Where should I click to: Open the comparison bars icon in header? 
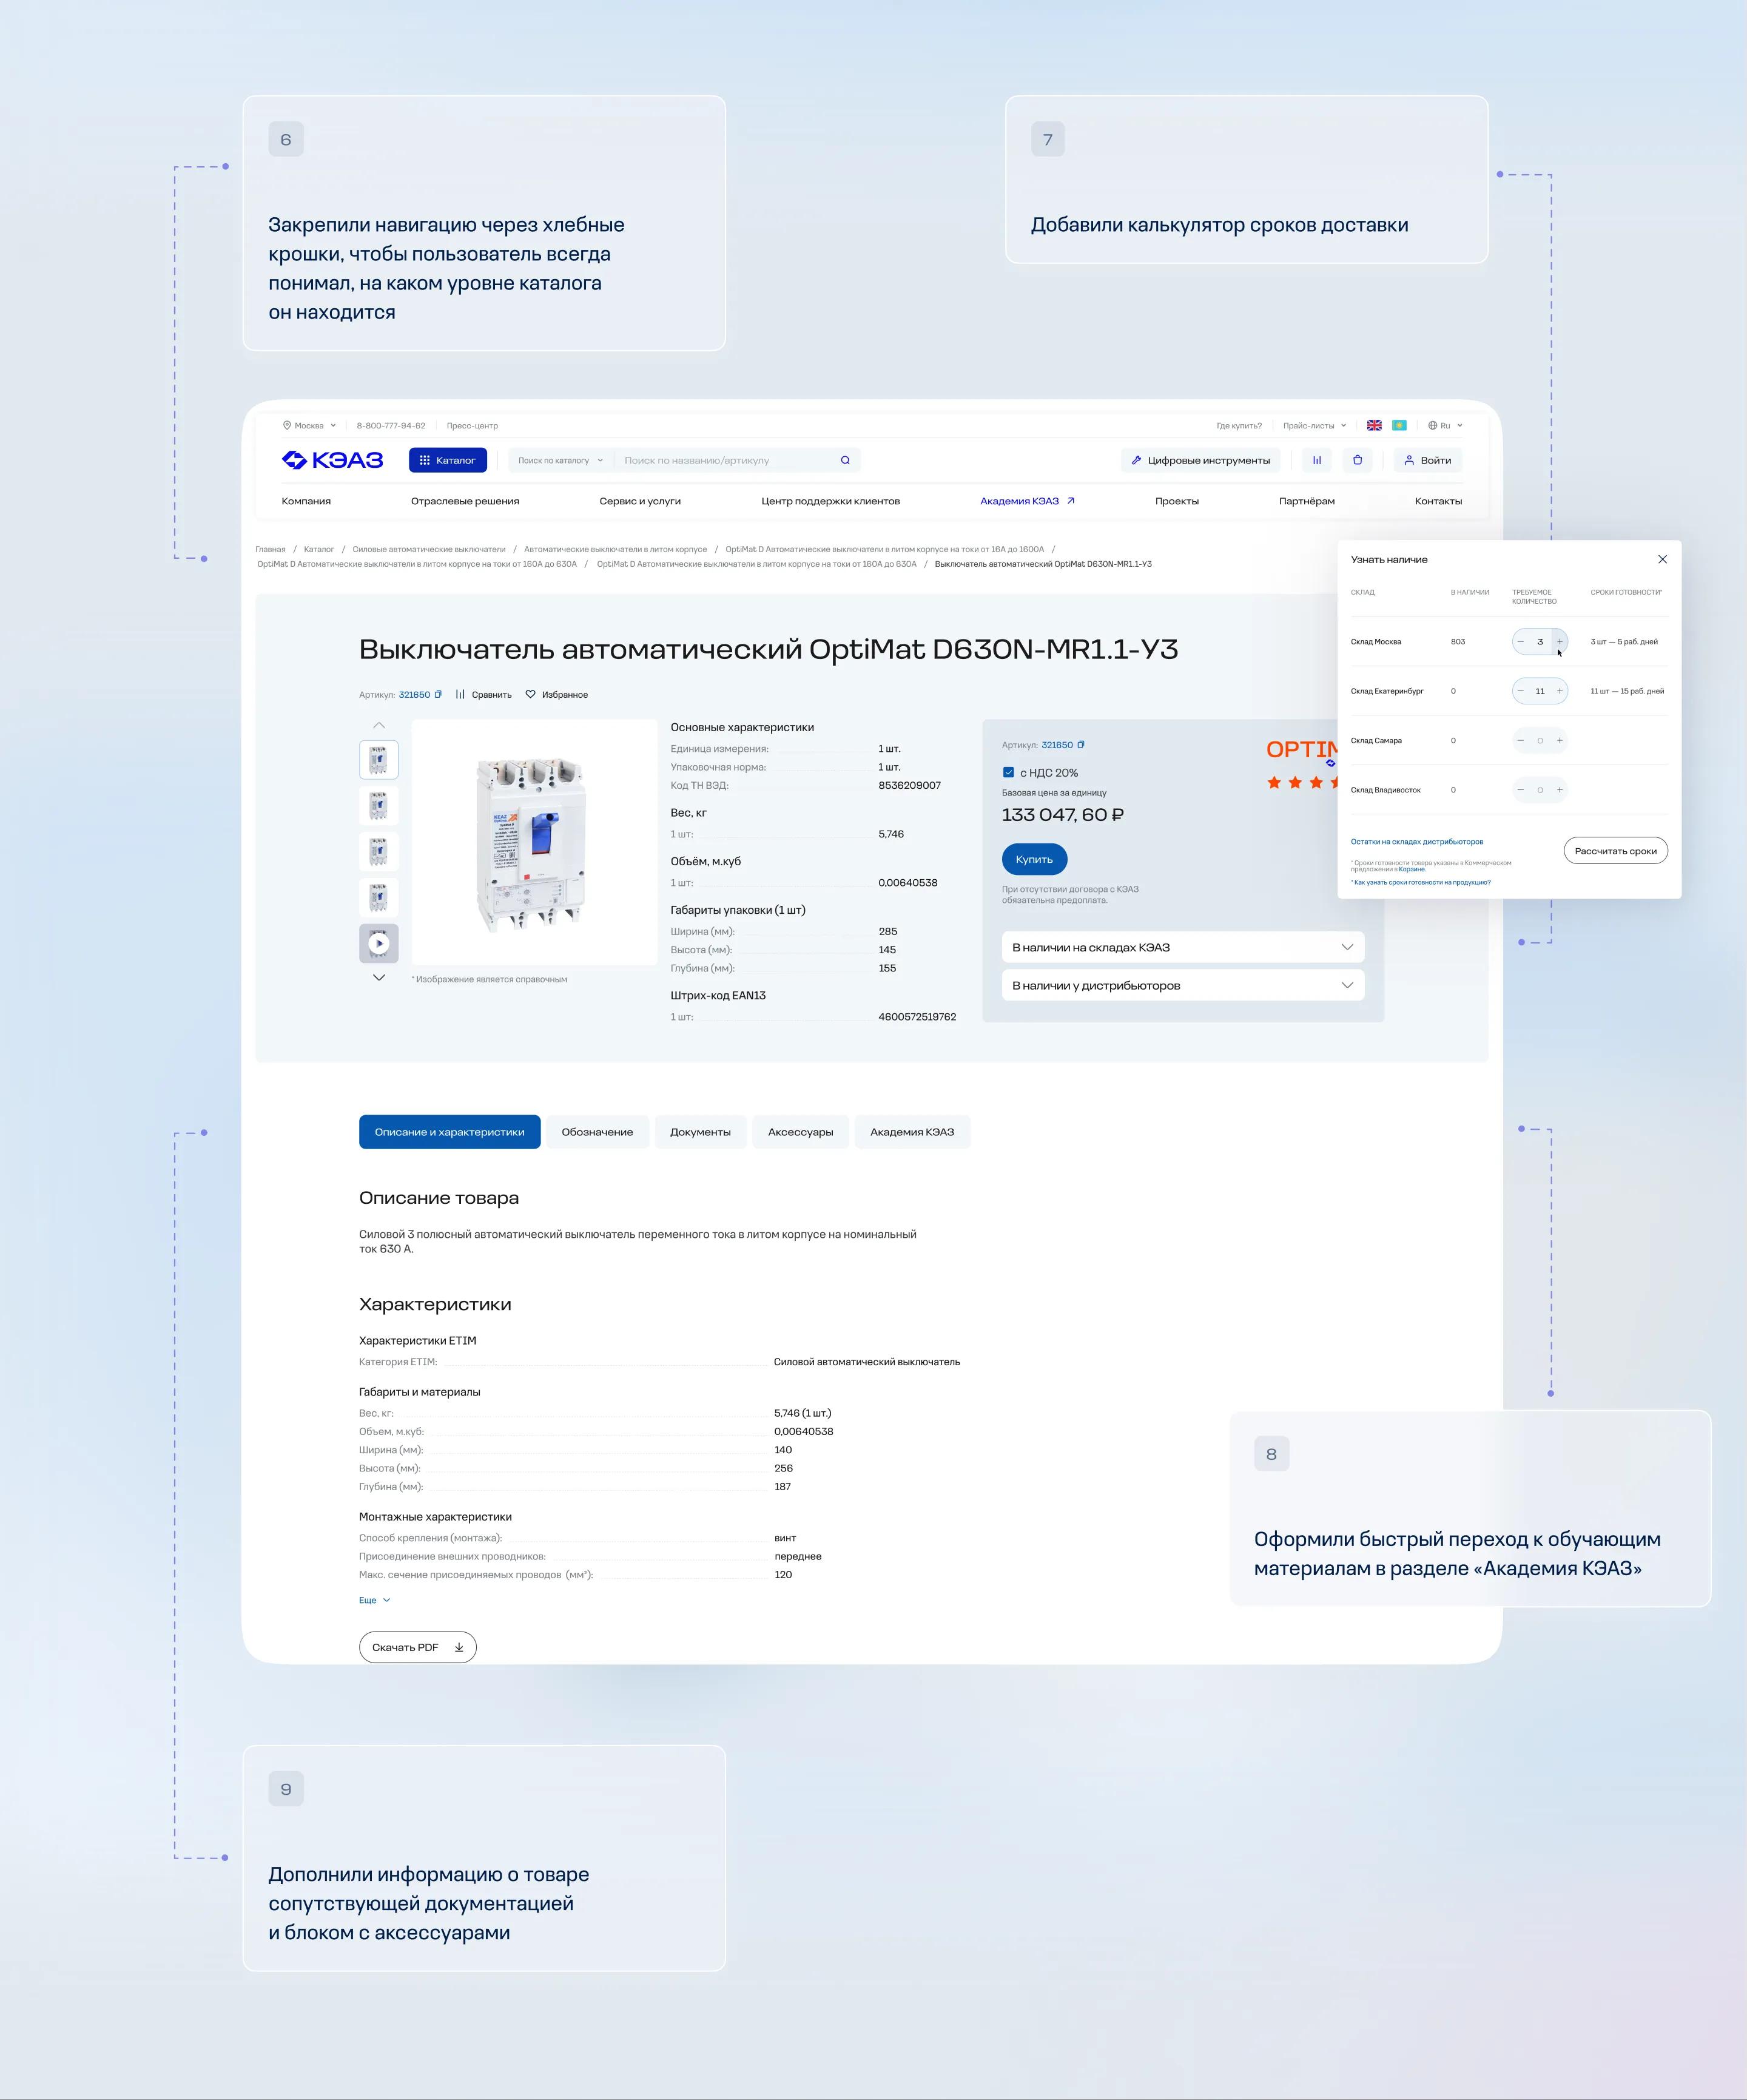click(x=1316, y=460)
